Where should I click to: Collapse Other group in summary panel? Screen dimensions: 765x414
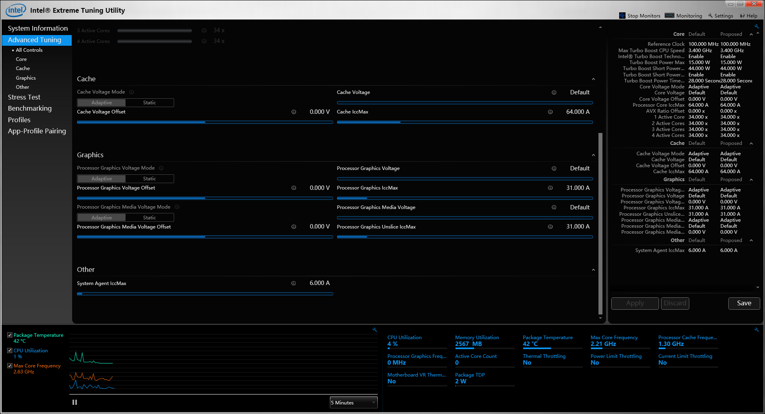(751, 240)
